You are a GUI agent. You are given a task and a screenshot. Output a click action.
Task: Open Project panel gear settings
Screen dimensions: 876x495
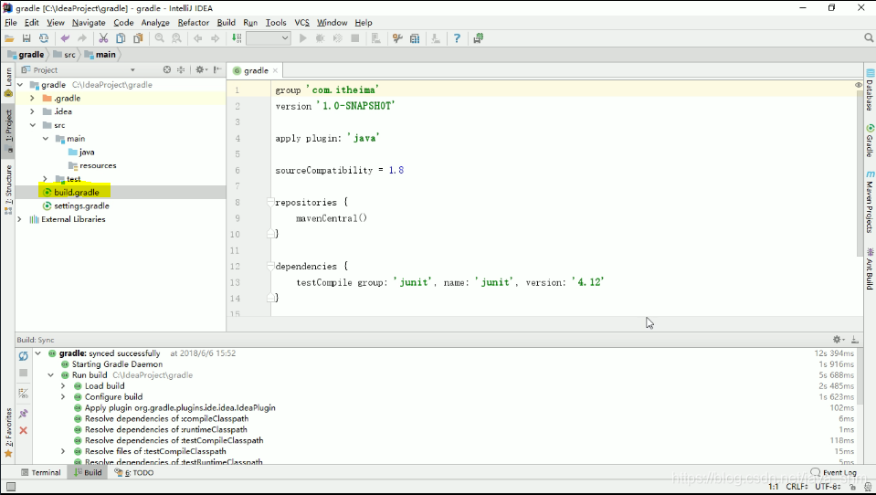pos(201,69)
